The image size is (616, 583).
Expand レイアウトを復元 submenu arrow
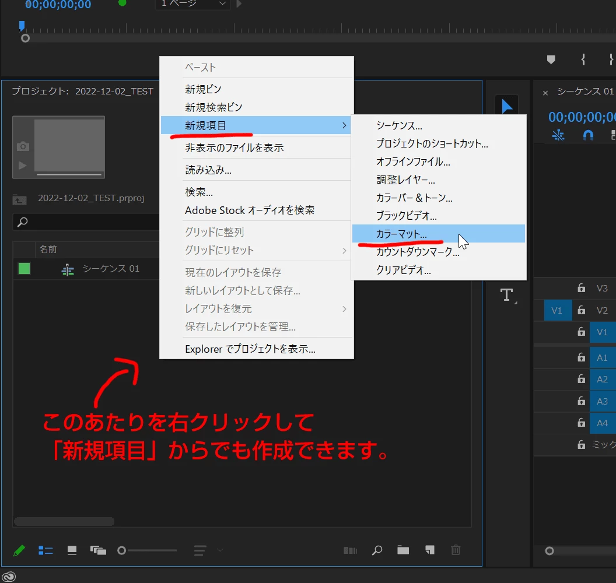tap(344, 309)
